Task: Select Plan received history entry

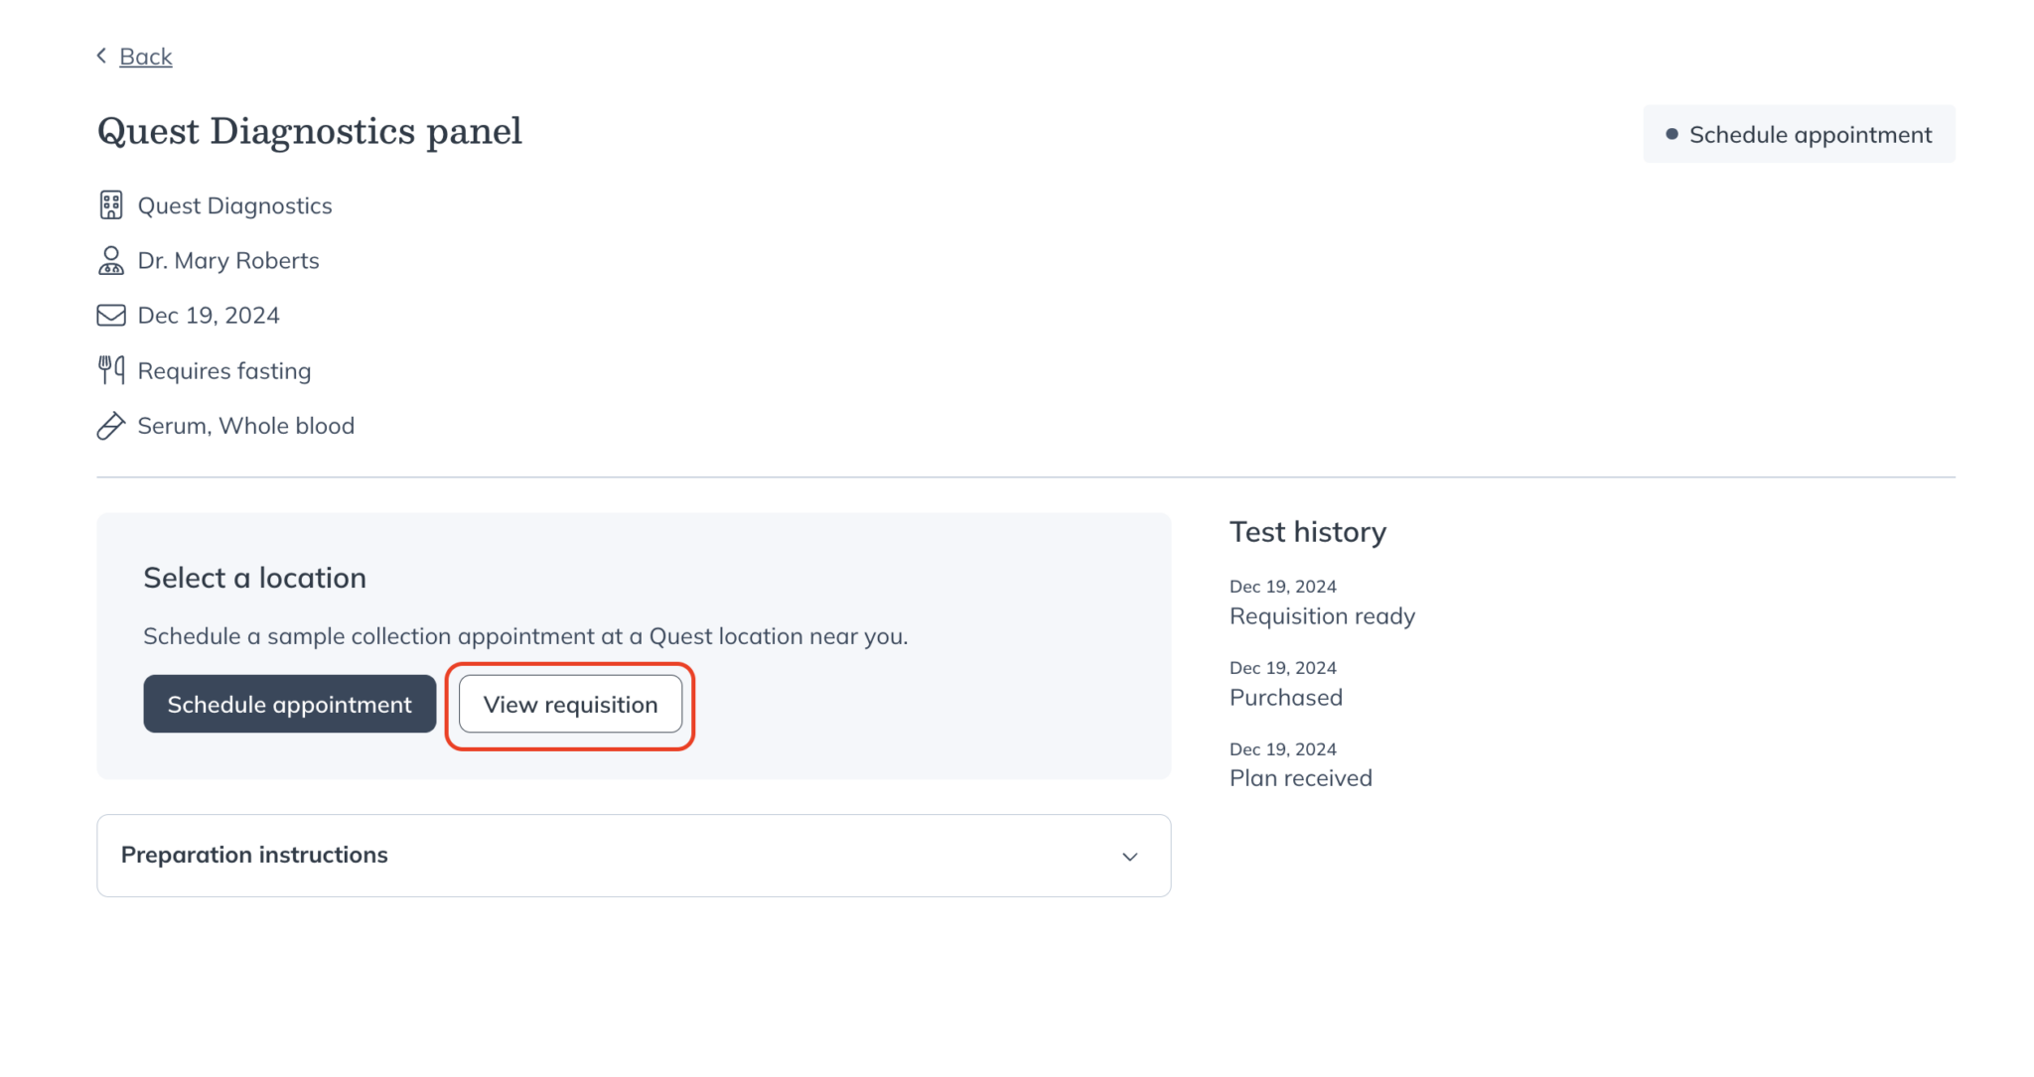Action: click(x=1300, y=778)
